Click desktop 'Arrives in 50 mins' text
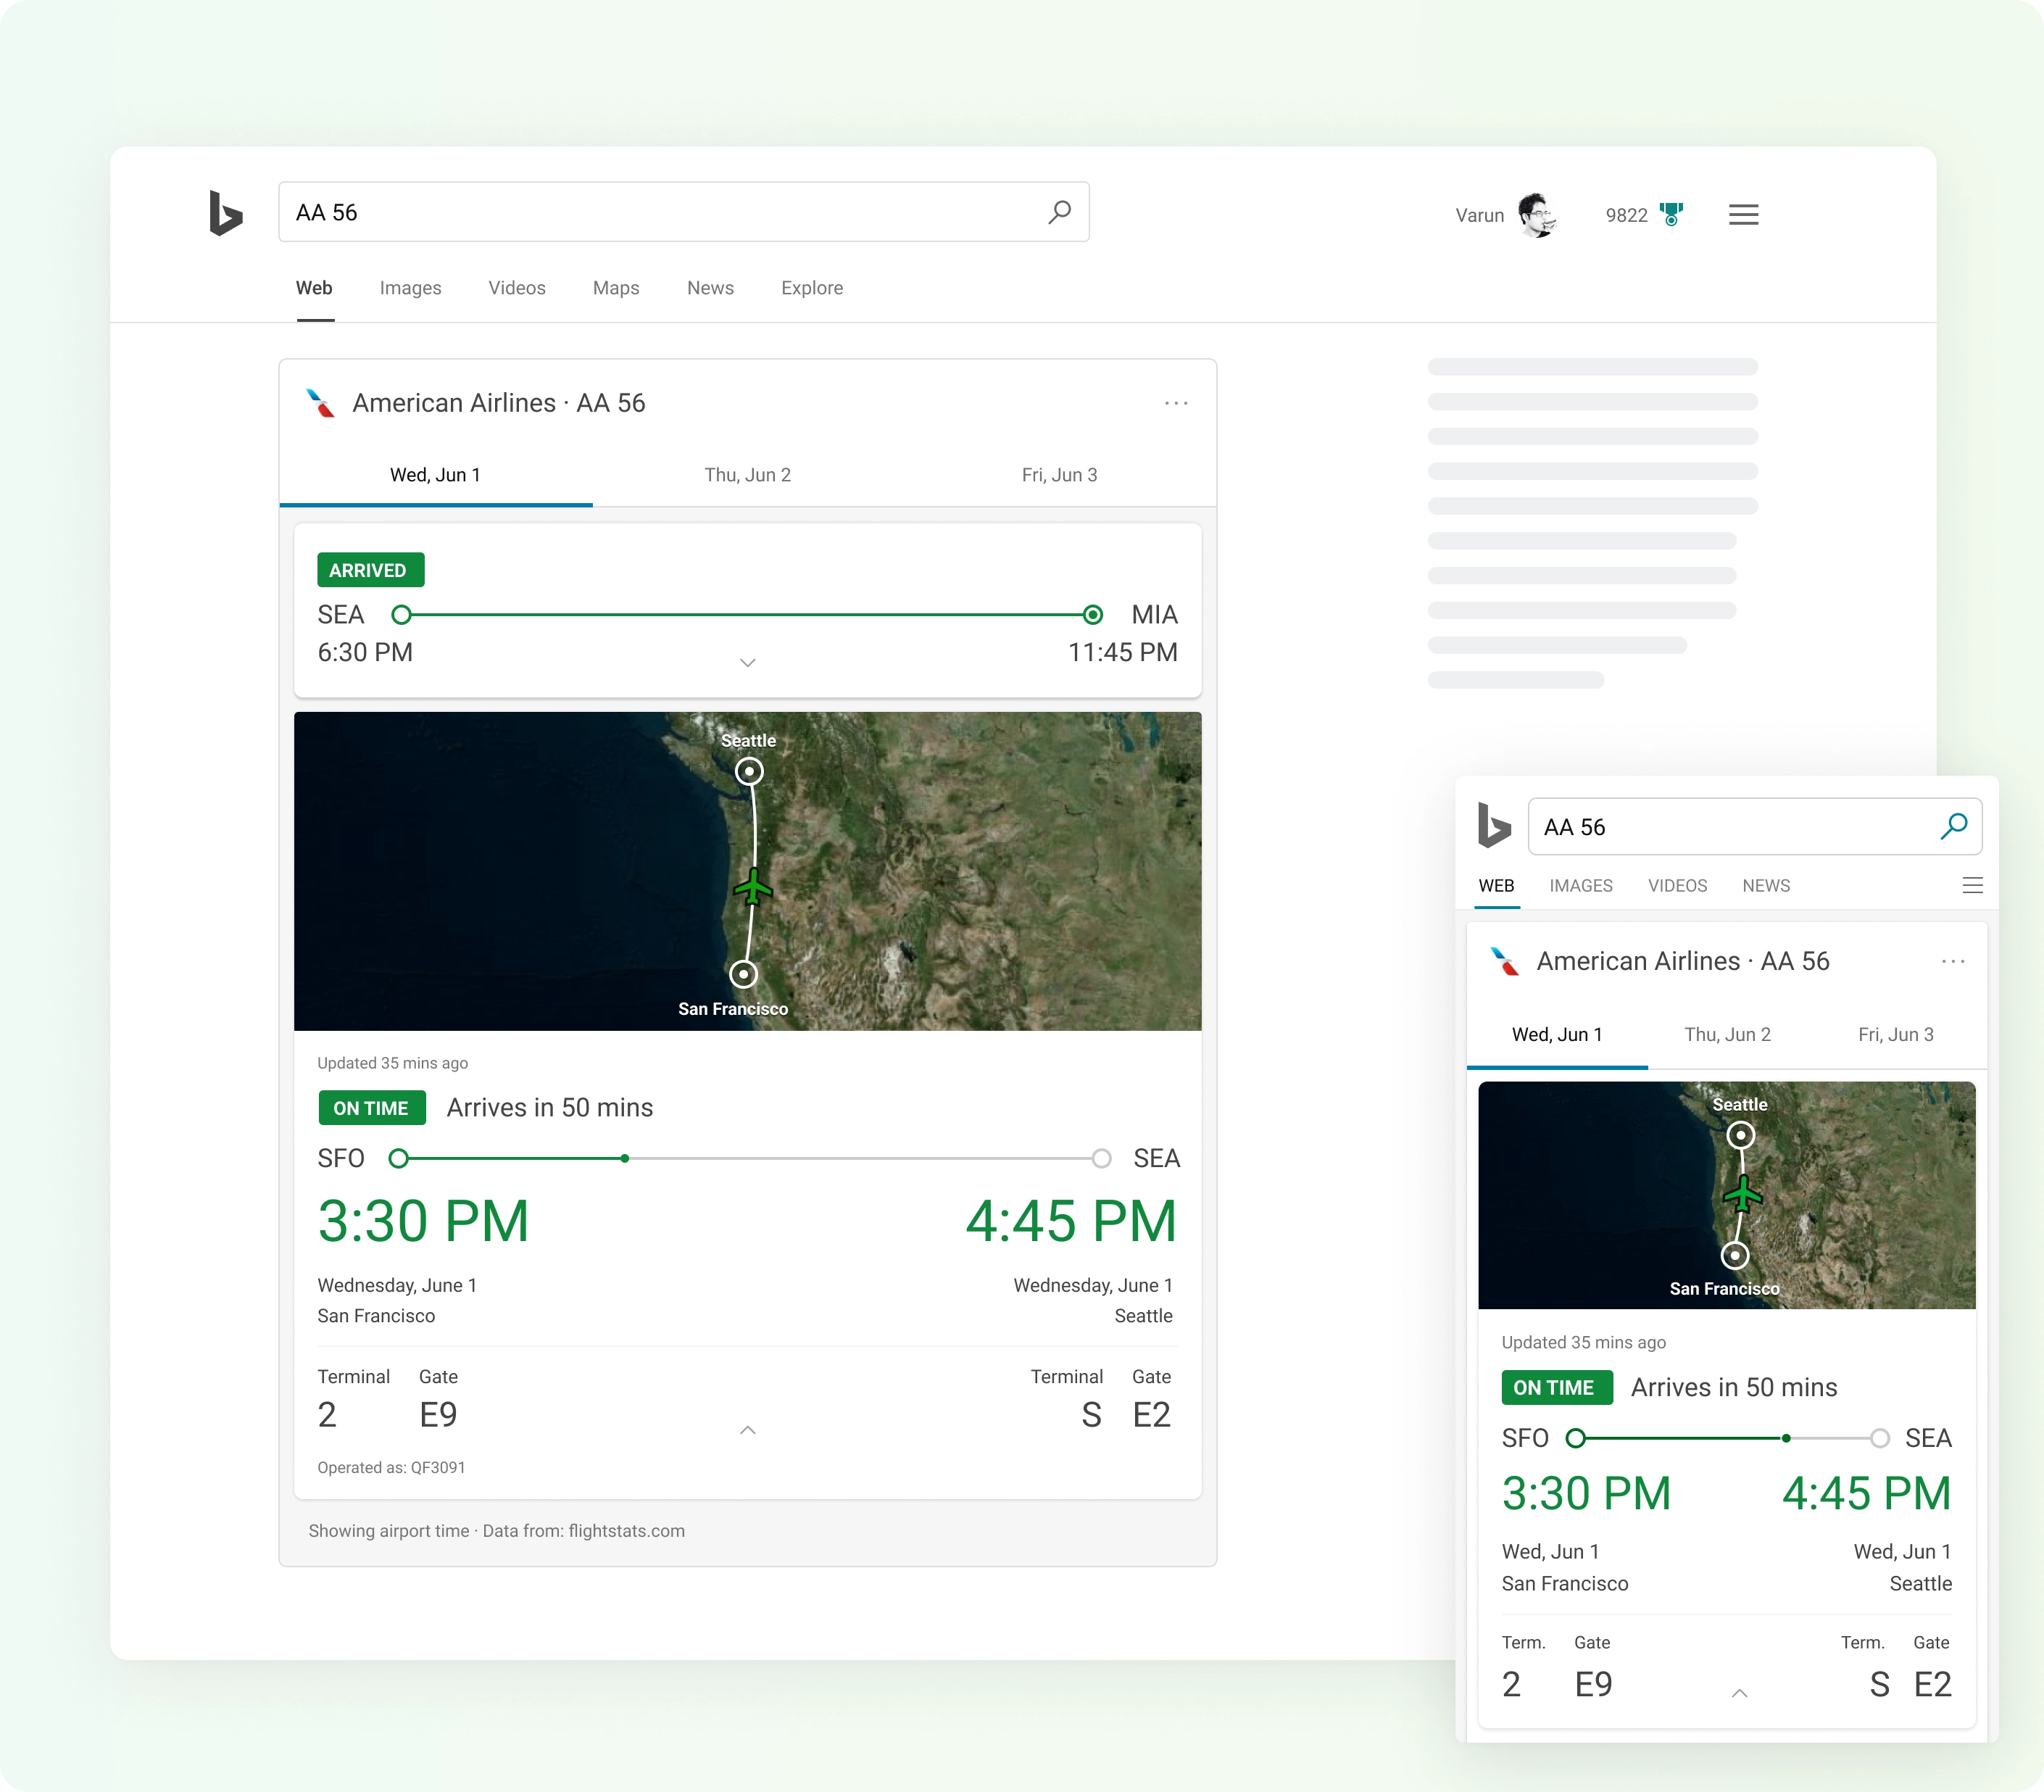The width and height of the screenshot is (2044, 1792). pos(550,1108)
